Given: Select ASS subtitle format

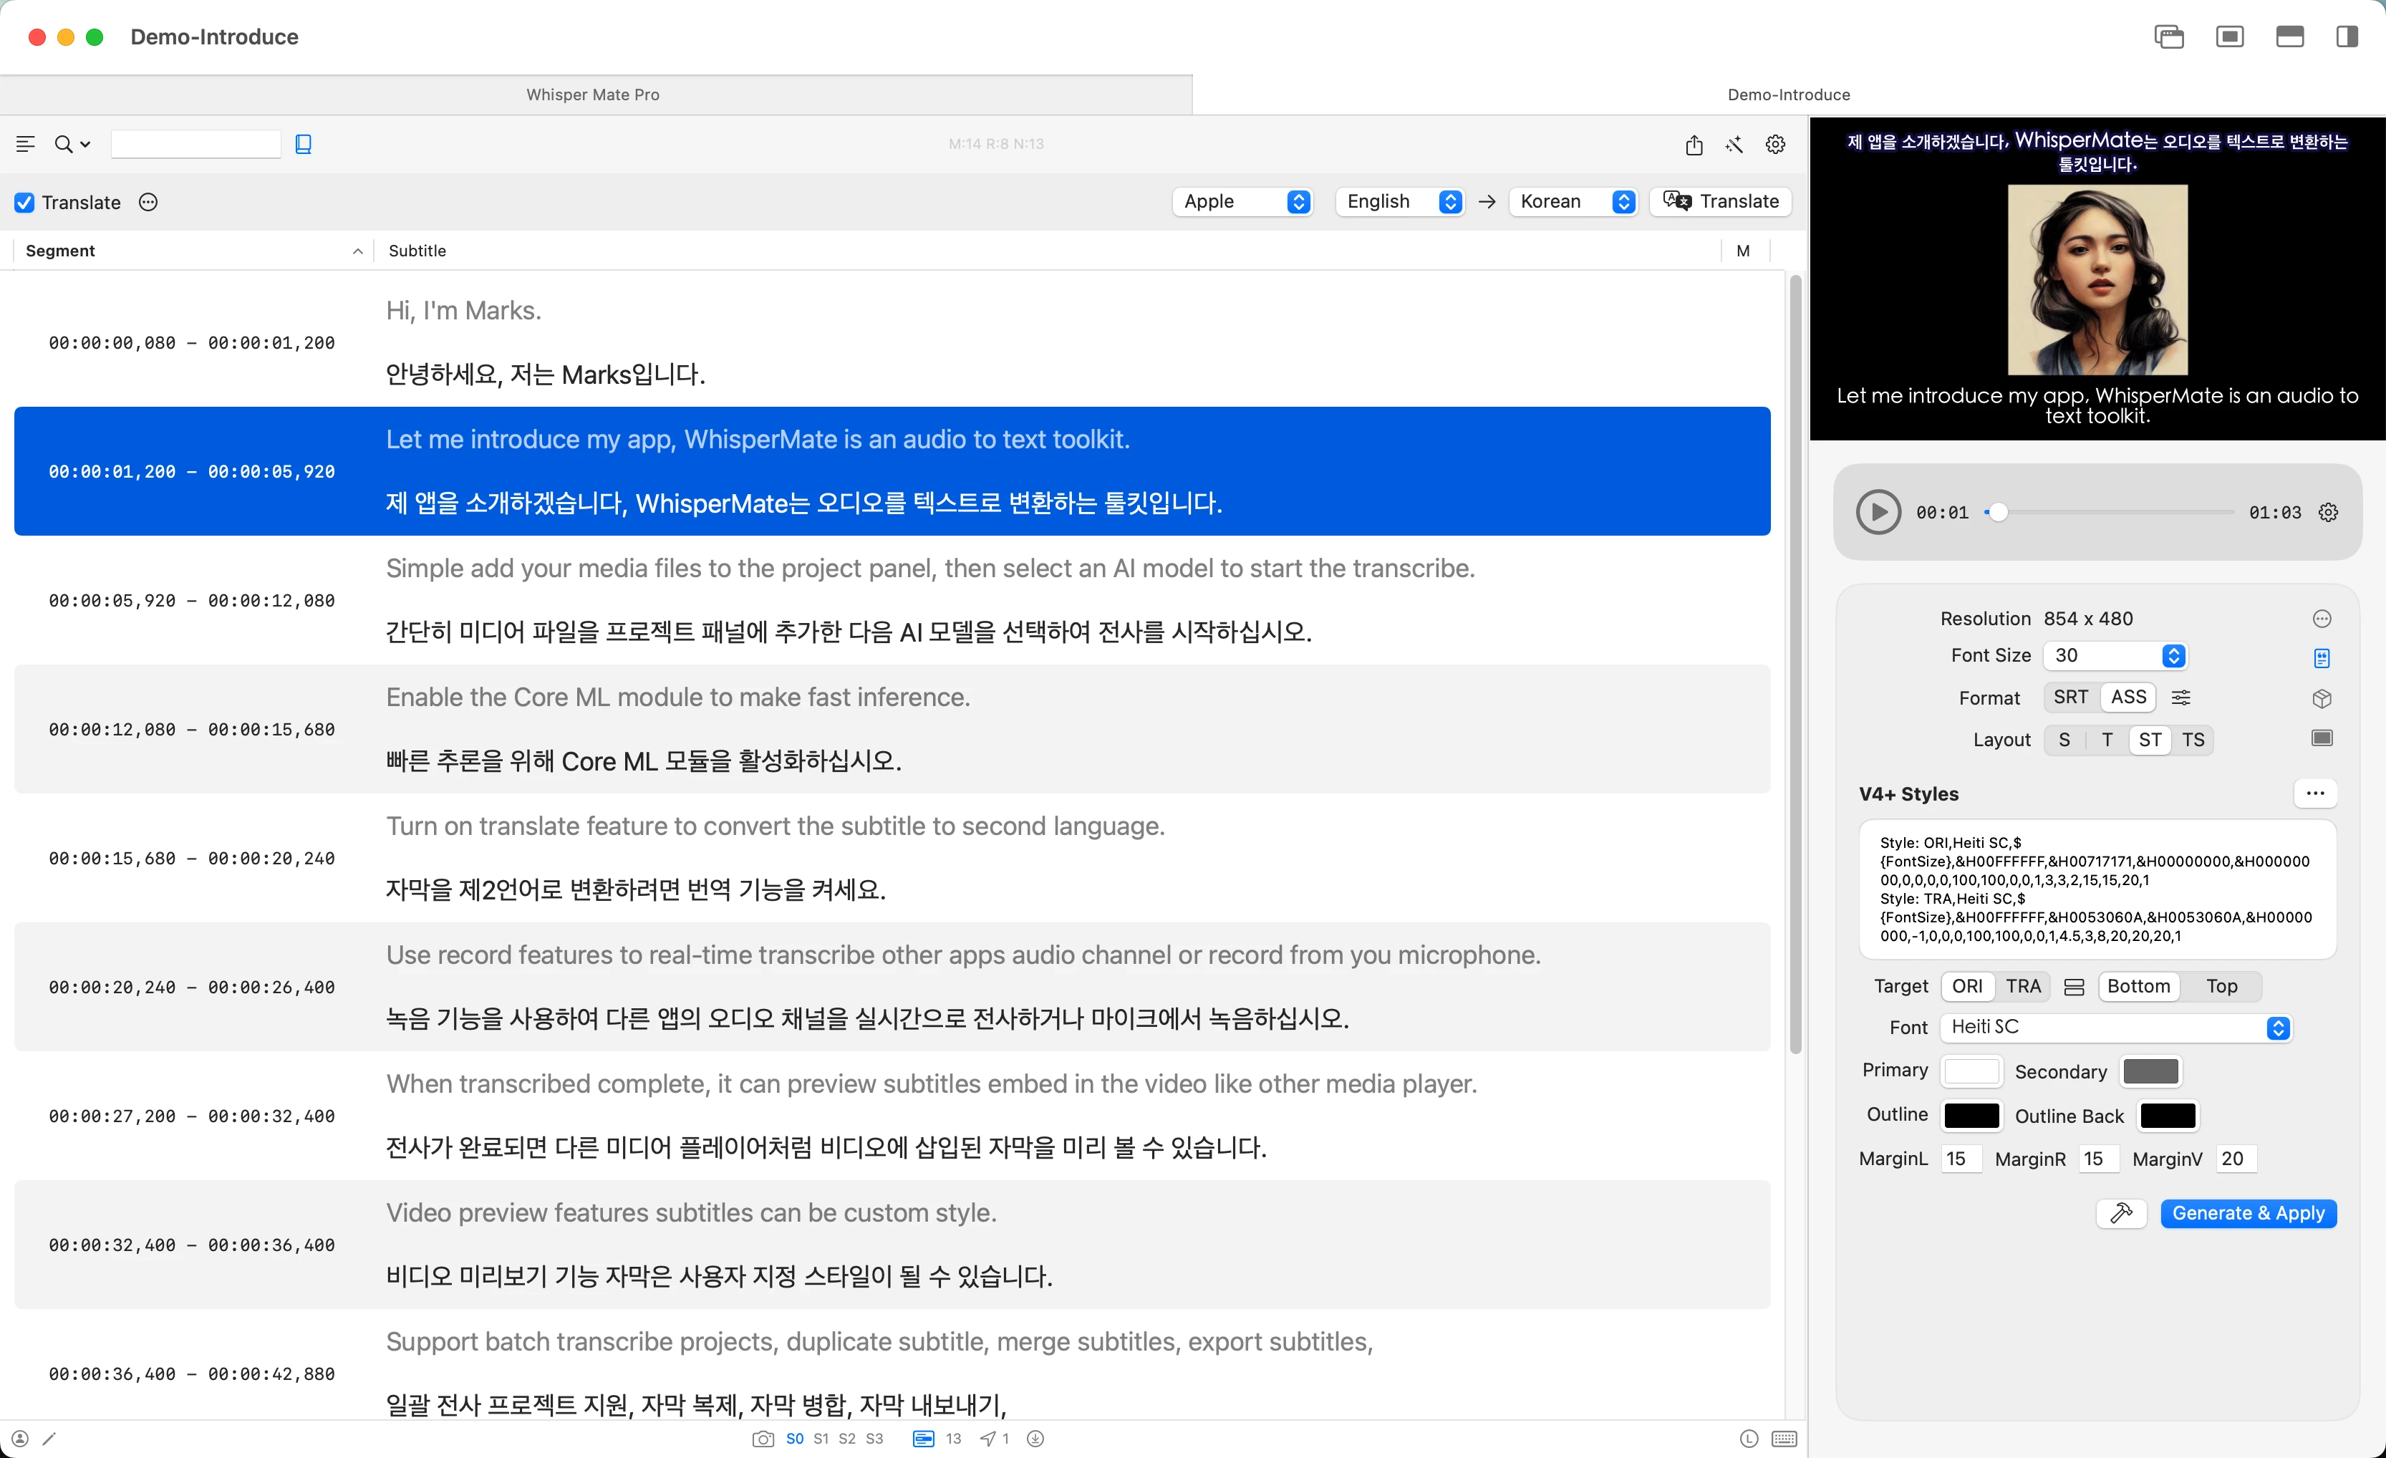Looking at the screenshot, I should 2130,697.
